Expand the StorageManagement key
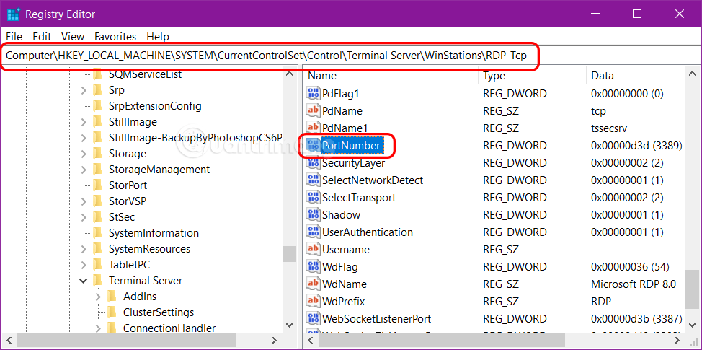This screenshot has height=350, width=702. click(83, 170)
